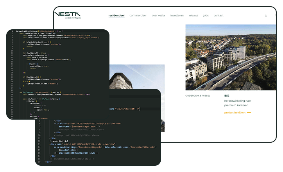Open the jobs page
This screenshot has height=172, width=283.
coord(206,16)
